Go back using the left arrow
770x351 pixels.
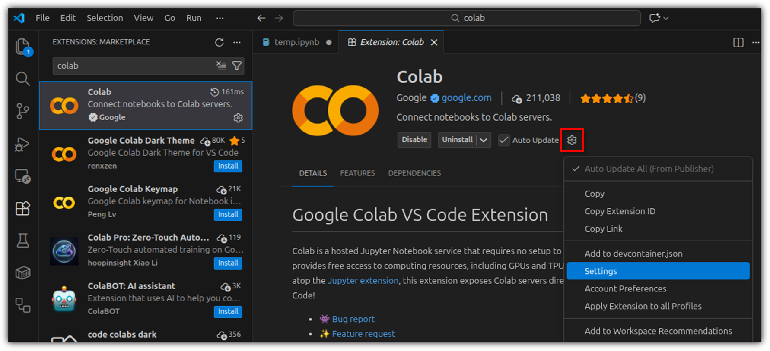point(261,18)
